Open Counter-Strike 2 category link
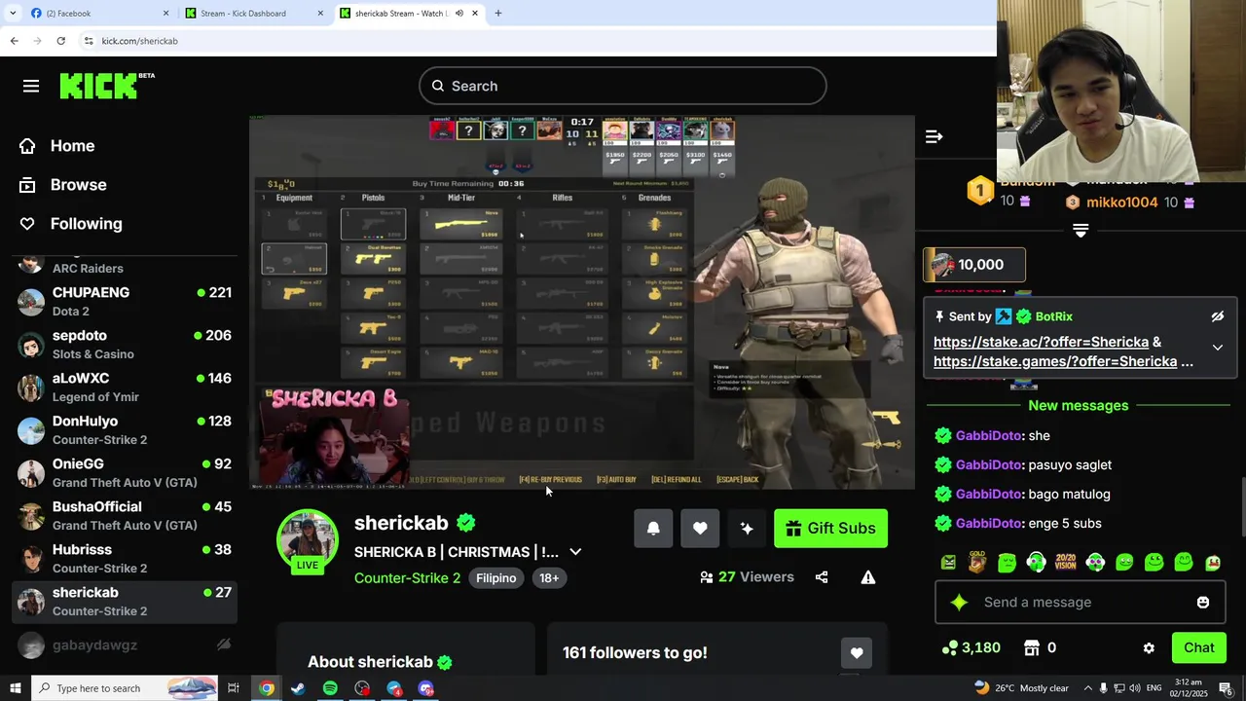 tap(407, 578)
